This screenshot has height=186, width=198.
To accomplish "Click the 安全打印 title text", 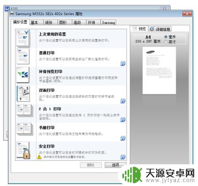I will point(47,147).
